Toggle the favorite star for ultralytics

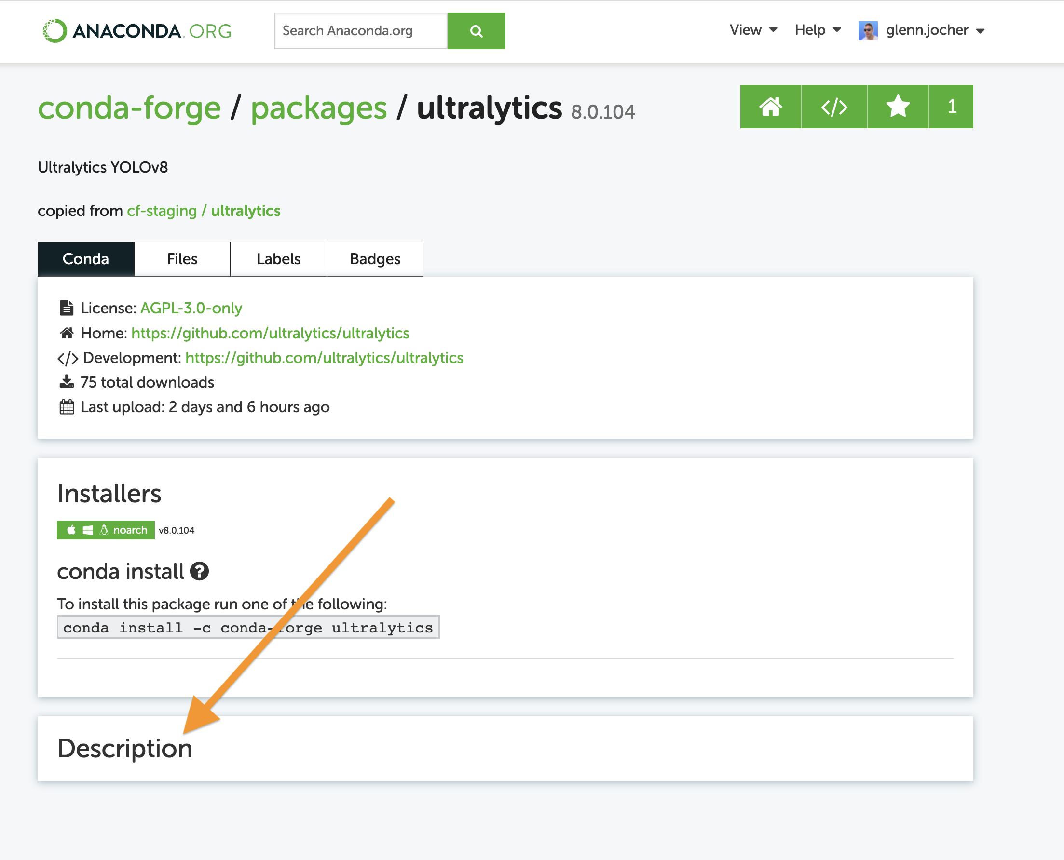[898, 106]
